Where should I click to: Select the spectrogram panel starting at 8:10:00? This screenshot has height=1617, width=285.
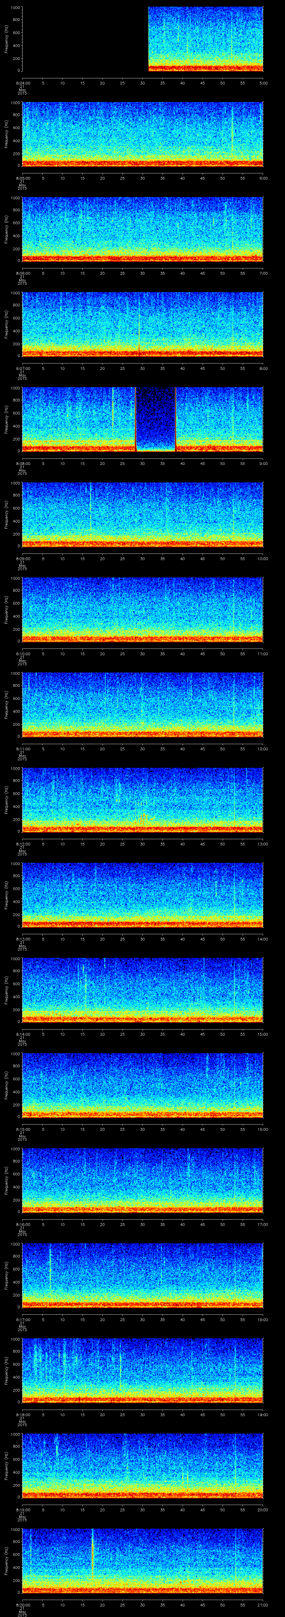pyautogui.click(x=142, y=610)
